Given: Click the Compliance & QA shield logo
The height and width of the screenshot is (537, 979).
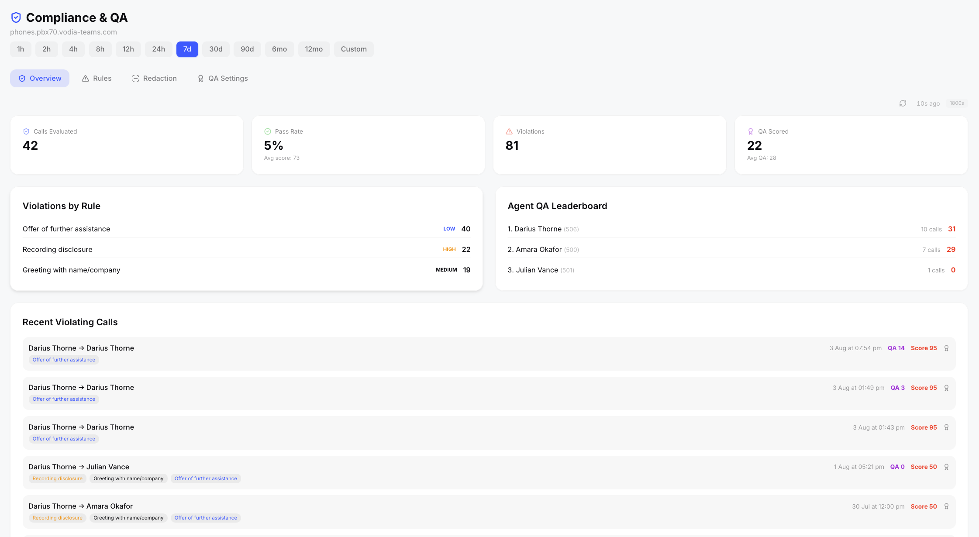Looking at the screenshot, I should 16,17.
